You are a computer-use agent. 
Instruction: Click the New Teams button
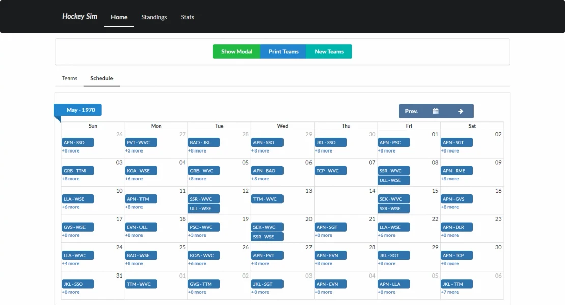(x=329, y=52)
